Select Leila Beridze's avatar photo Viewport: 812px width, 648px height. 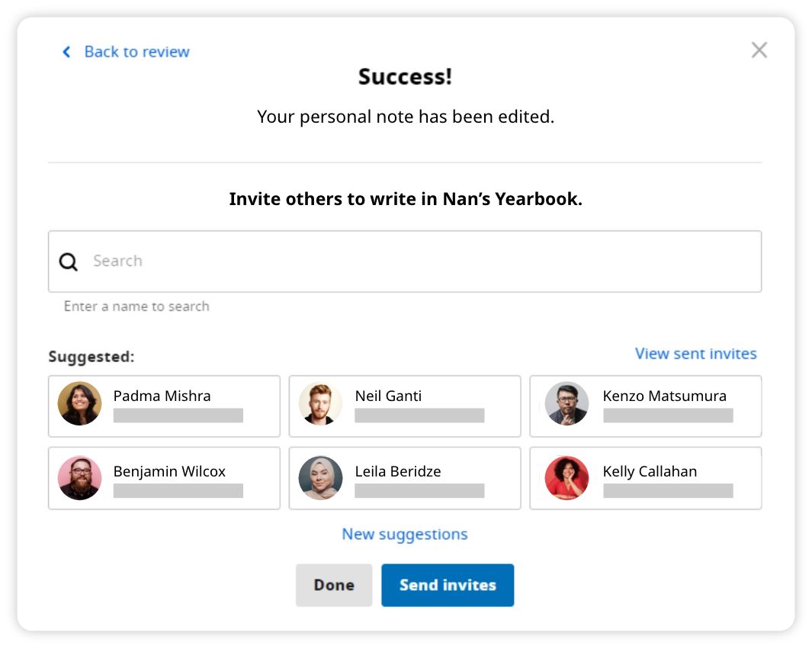[320, 478]
